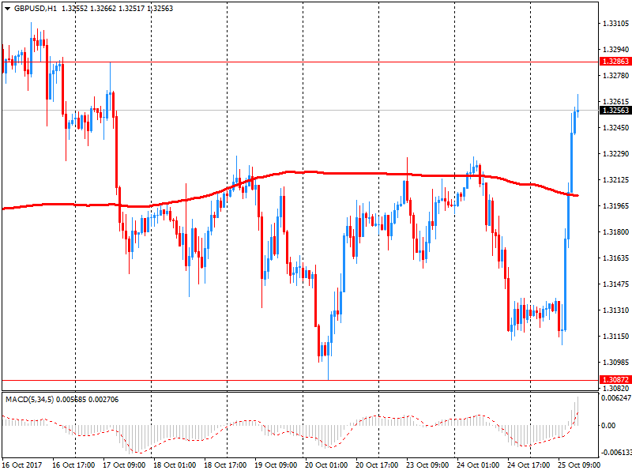Select the 1.30872 lower red level label
This screenshot has width=632, height=474.
coord(615,380)
